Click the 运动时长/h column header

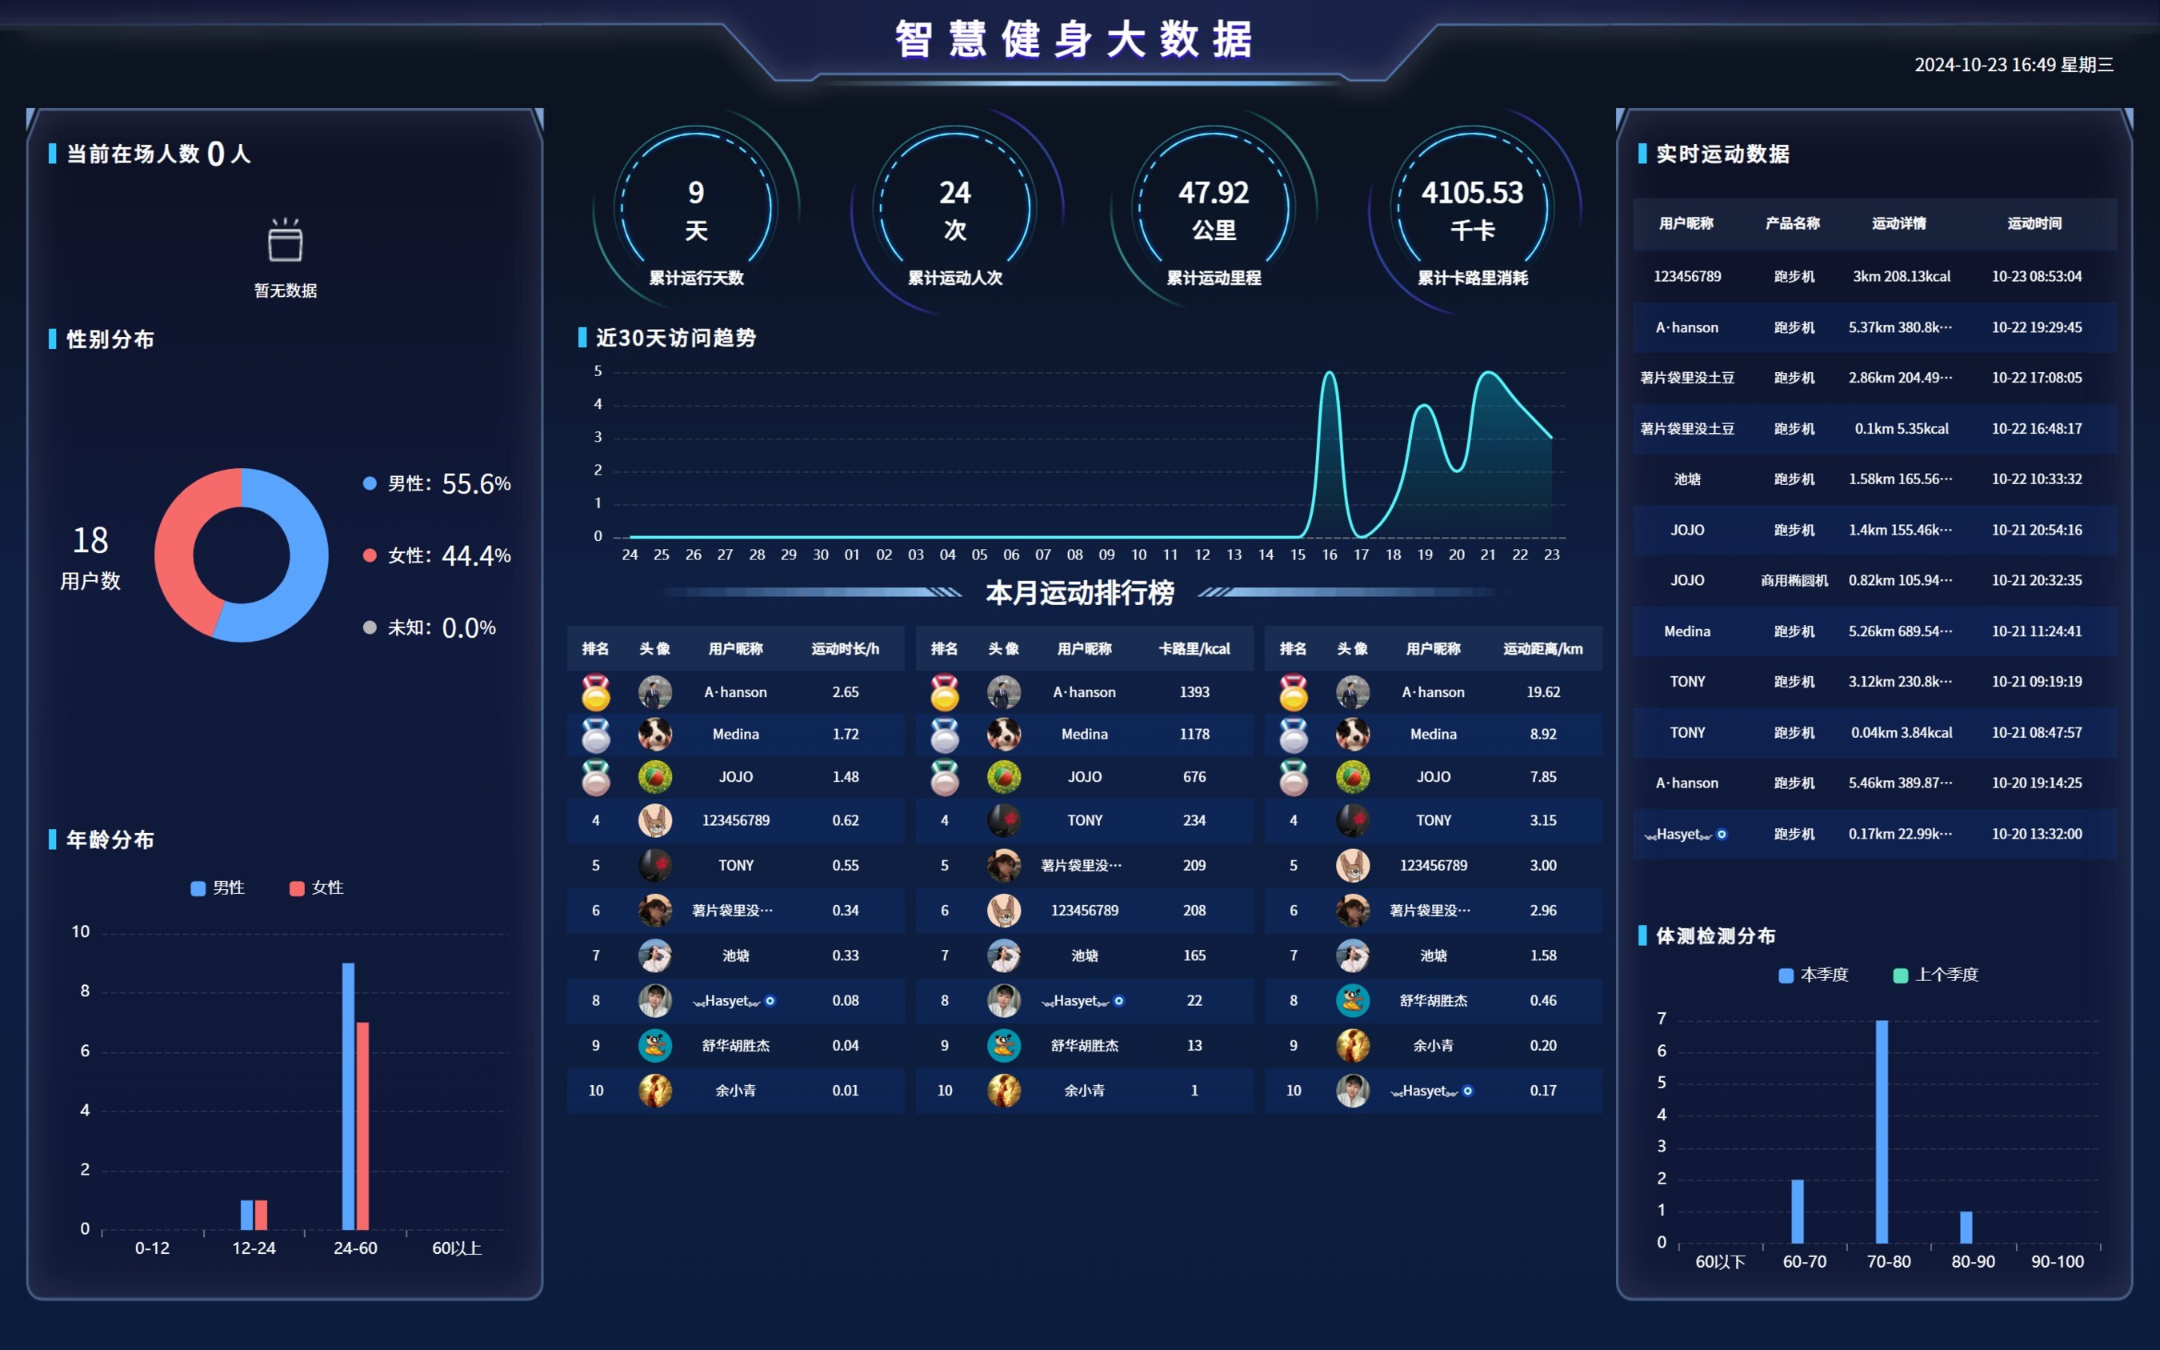click(844, 648)
